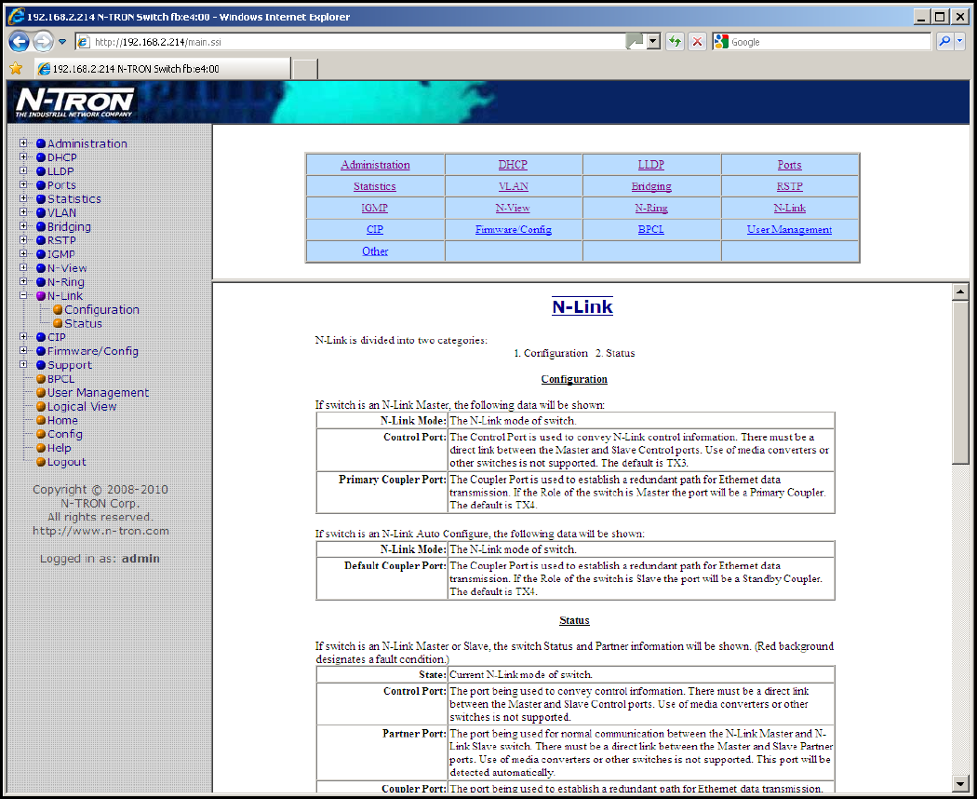The height and width of the screenshot is (799, 977).
Task: Click the blue ball icon beside N-Ring
Action: (41, 282)
